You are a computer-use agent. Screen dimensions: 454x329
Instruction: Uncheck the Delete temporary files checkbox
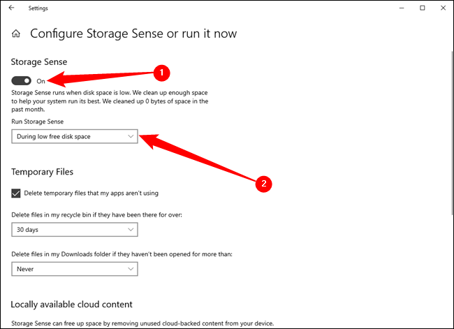click(16, 193)
